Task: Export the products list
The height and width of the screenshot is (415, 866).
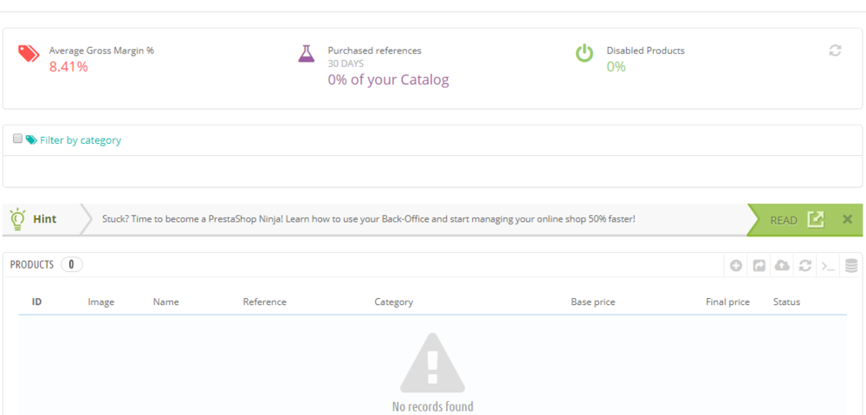Action: point(759,266)
